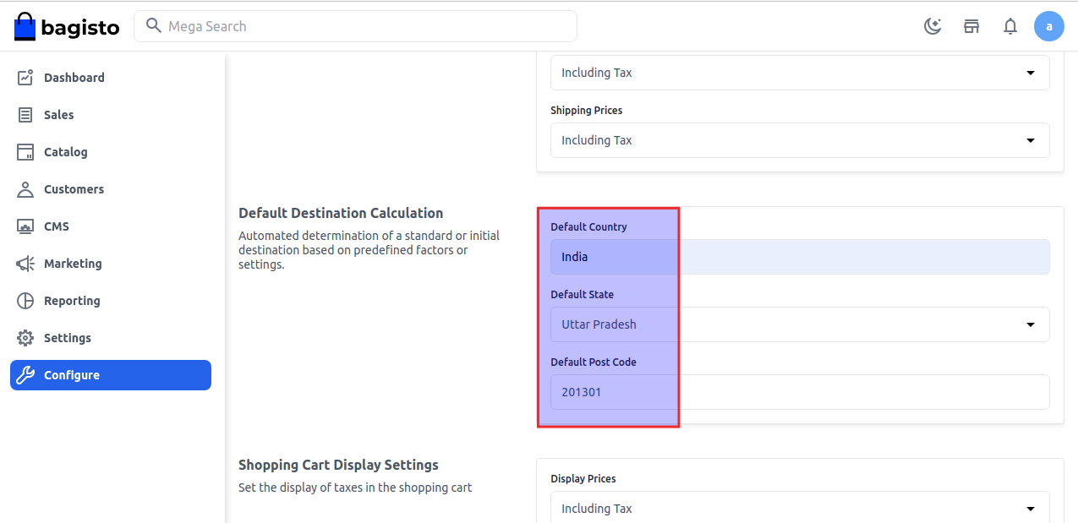Enable dark mode with the moon icon
1078x523 pixels.
pyautogui.click(x=933, y=26)
